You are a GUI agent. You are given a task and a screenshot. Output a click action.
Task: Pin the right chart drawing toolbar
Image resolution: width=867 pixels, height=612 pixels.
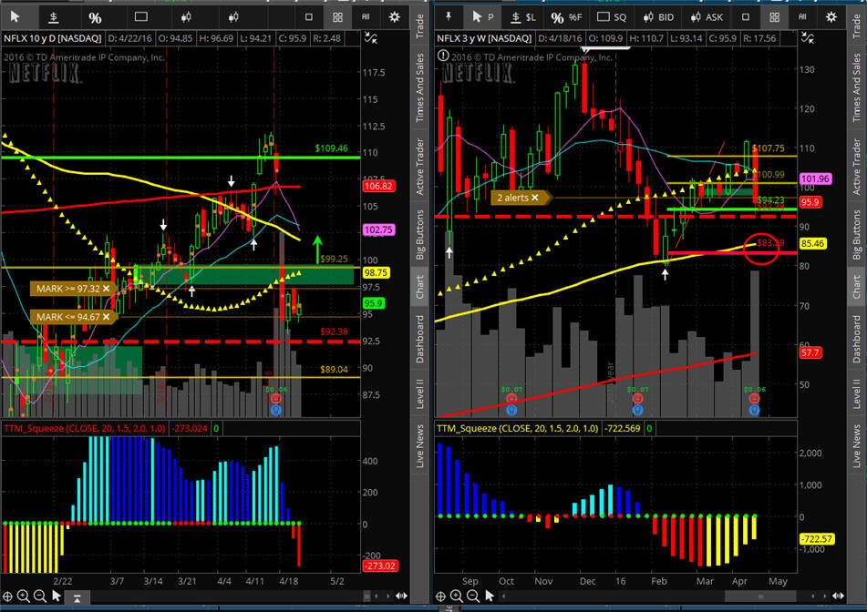(x=449, y=16)
